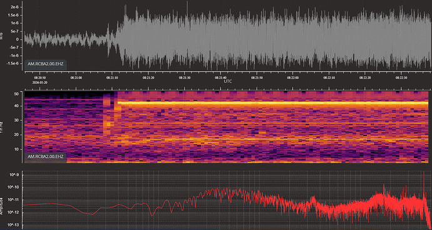Click the 10^-10 amplitude axis label
The height and width of the screenshot is (230, 432).
point(13,187)
